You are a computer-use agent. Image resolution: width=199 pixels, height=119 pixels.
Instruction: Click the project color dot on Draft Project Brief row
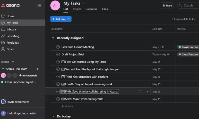pyautogui.click(x=180, y=54)
